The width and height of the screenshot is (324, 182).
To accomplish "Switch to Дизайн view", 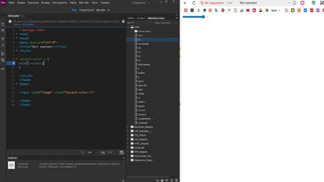I will pyautogui.click(x=101, y=10).
